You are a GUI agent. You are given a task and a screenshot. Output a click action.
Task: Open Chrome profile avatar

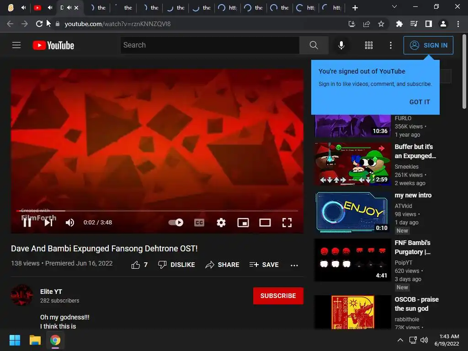(x=443, y=24)
